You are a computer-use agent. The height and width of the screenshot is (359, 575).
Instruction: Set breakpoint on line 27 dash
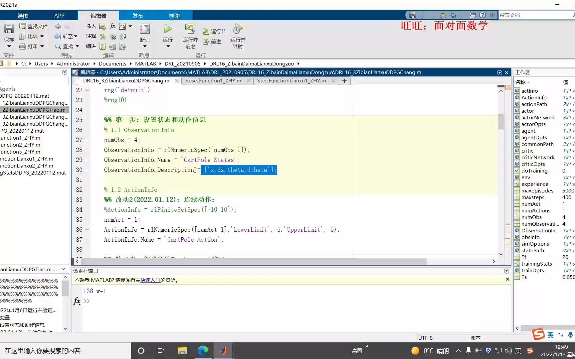[87, 140]
